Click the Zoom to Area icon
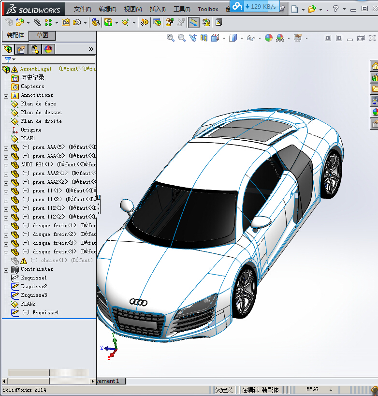Image resolution: width=378 pixels, height=396 pixels. click(x=182, y=38)
